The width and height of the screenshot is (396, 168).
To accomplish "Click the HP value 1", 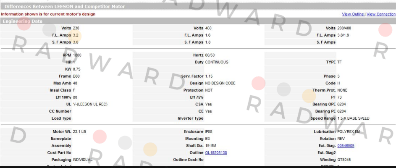I will click(x=74, y=62).
